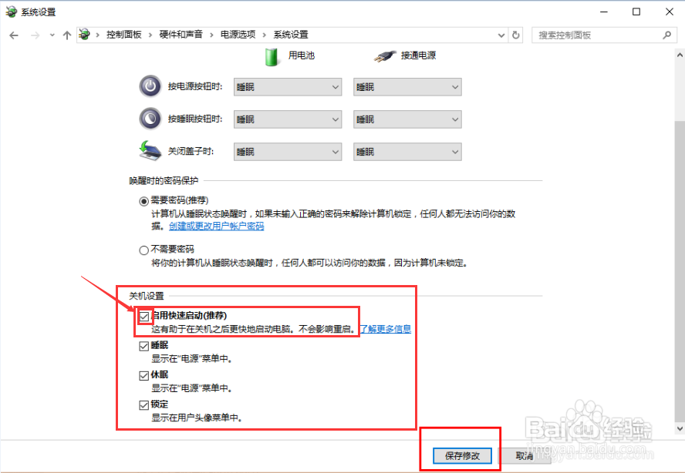Screen dimensions: 685x473
Task: Disable the 启用快速启动(推荐) checkbox
Action: (x=143, y=316)
